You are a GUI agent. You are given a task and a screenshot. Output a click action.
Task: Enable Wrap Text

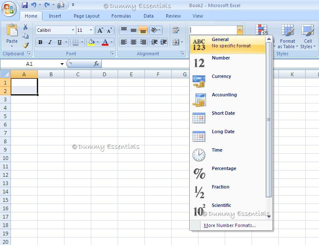tap(176, 30)
